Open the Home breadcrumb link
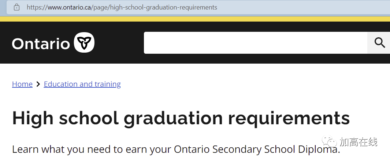The height and width of the screenshot is (159, 390). tap(22, 84)
